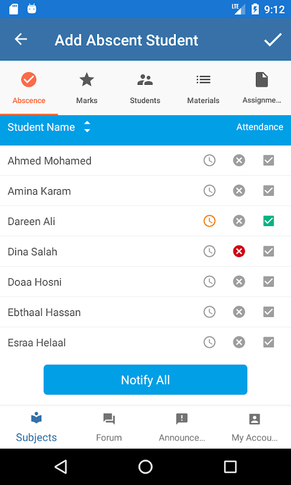Image resolution: width=291 pixels, height=485 pixels.
Task: Open the Materials tab
Action: [x=203, y=88]
